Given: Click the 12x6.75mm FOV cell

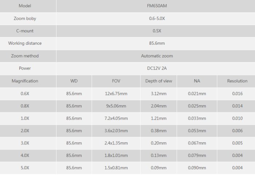Looking at the screenshot, I should (x=116, y=94).
